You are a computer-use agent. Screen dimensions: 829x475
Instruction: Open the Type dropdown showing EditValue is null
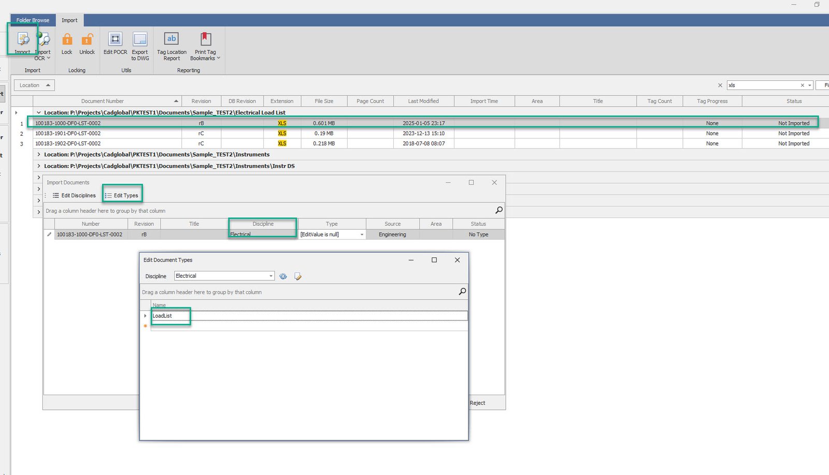(362, 235)
